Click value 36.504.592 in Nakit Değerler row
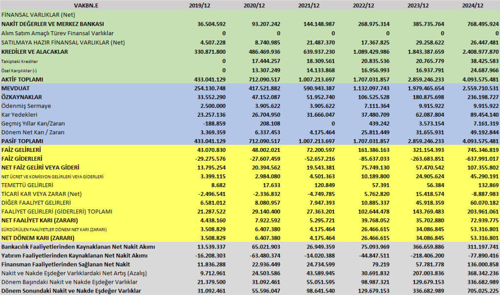This screenshot has height=295, width=500. coord(211,24)
